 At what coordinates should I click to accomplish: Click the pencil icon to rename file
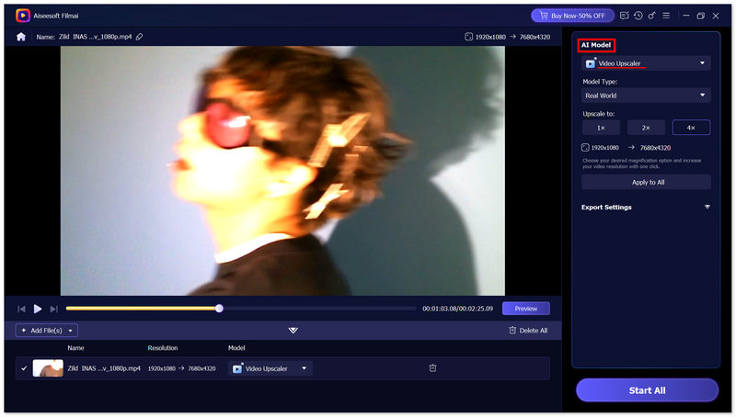pyautogui.click(x=140, y=37)
